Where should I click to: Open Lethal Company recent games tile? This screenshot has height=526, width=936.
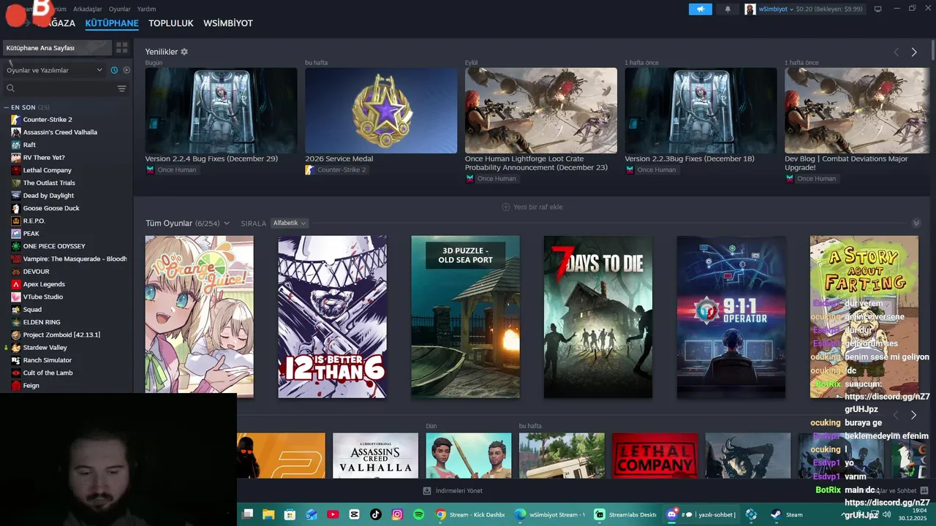click(x=655, y=456)
